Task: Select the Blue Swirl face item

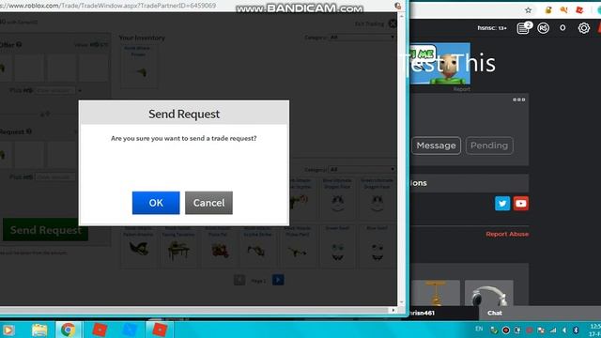Action: click(378, 247)
